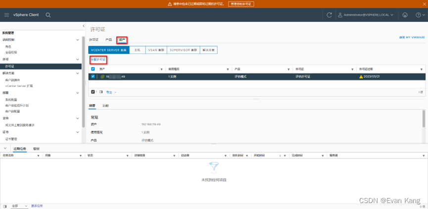Open 客户端插件 in the sidebar

pos(12,80)
